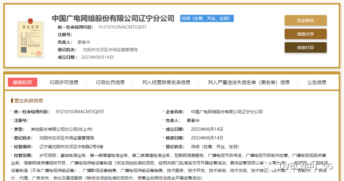Select the 基础信息 tab
This screenshot has height=181, width=344.
click(22, 82)
